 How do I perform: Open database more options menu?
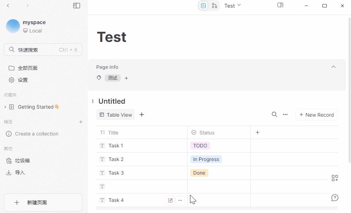(285, 115)
